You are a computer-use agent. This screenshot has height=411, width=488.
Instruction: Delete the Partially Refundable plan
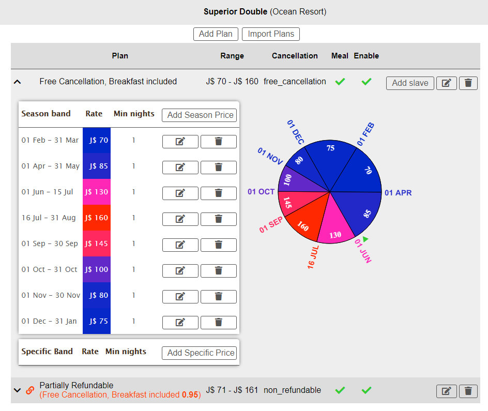[468, 391]
